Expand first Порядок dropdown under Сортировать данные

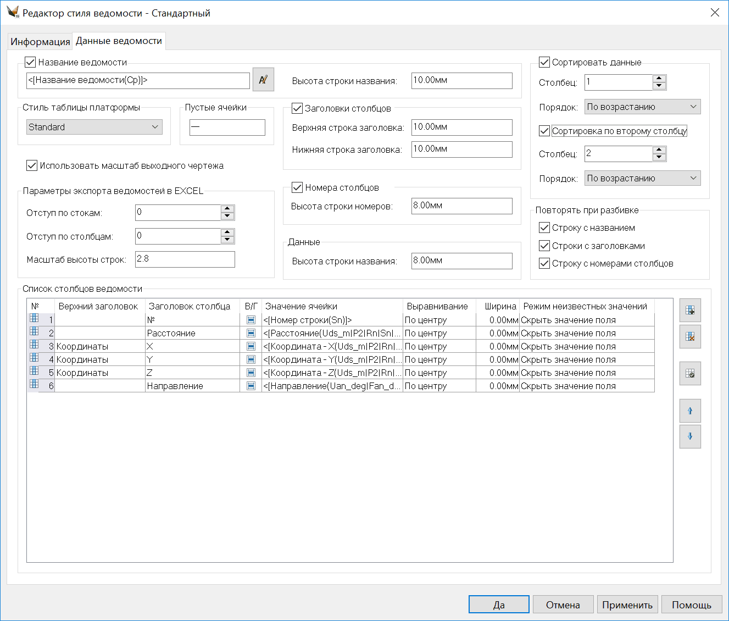coord(642,107)
